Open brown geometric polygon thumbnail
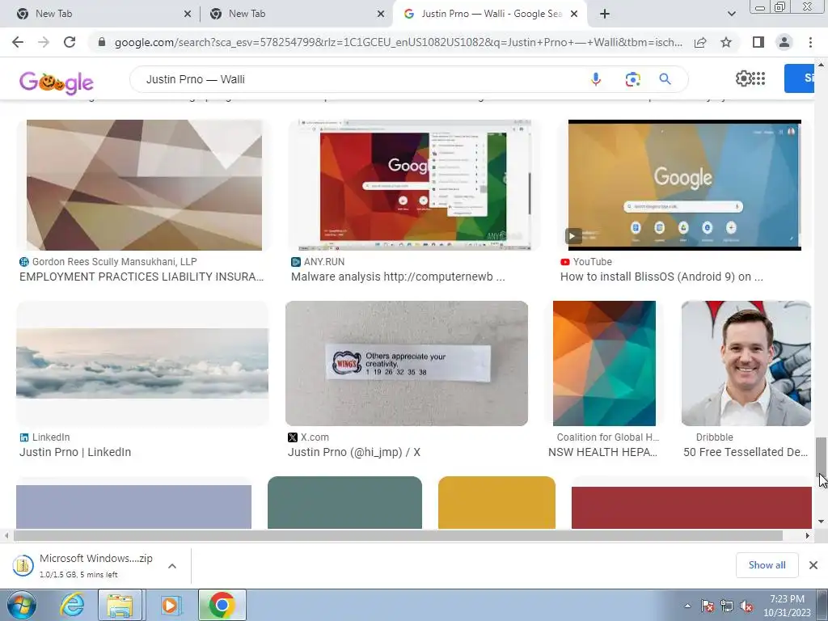This screenshot has height=621, width=828. (x=144, y=185)
